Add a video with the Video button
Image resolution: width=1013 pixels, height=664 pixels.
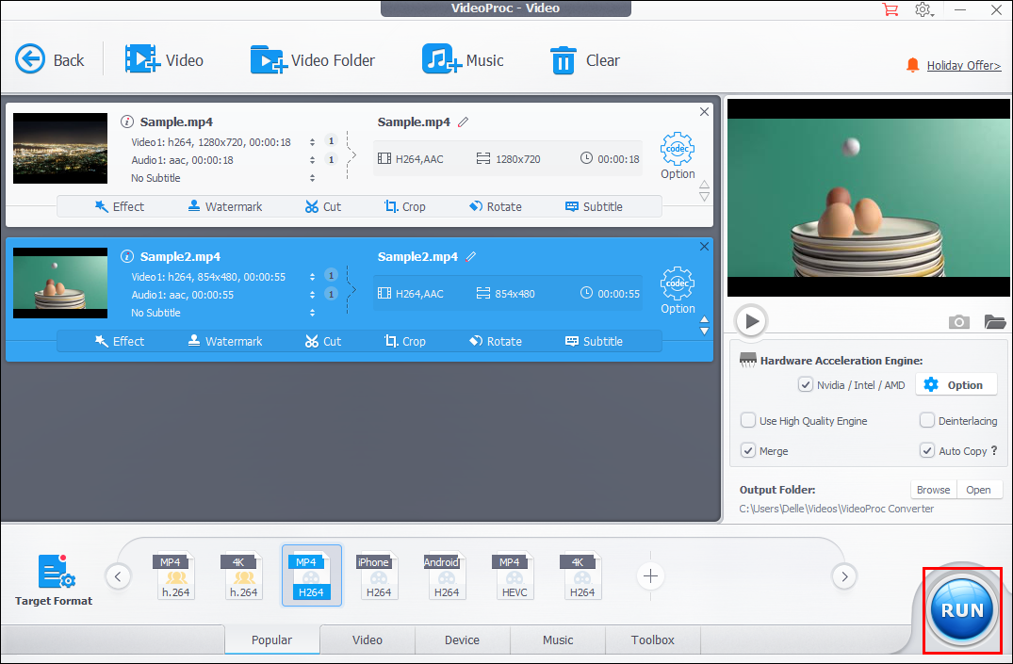click(x=164, y=60)
